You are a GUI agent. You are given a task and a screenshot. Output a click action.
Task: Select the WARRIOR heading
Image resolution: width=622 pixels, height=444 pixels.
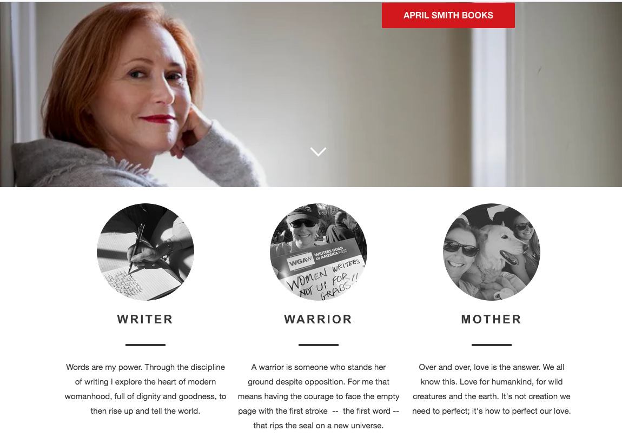pyautogui.click(x=318, y=320)
